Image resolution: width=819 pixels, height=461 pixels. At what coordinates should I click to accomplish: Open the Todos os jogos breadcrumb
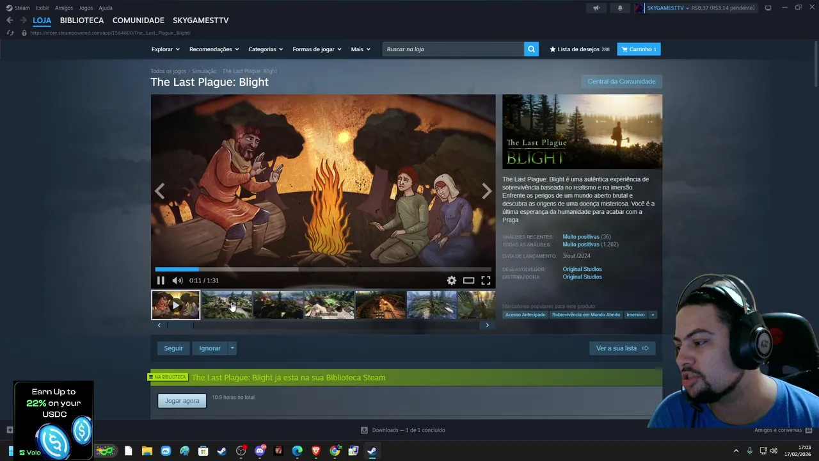coord(168,71)
